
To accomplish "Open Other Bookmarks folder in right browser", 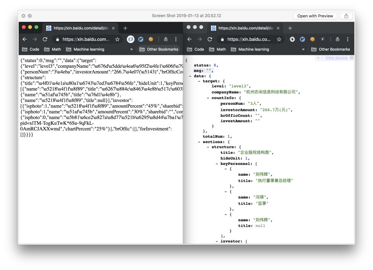I will point(331,49).
